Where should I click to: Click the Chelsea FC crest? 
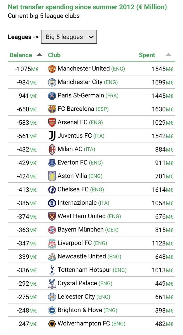[52, 190]
